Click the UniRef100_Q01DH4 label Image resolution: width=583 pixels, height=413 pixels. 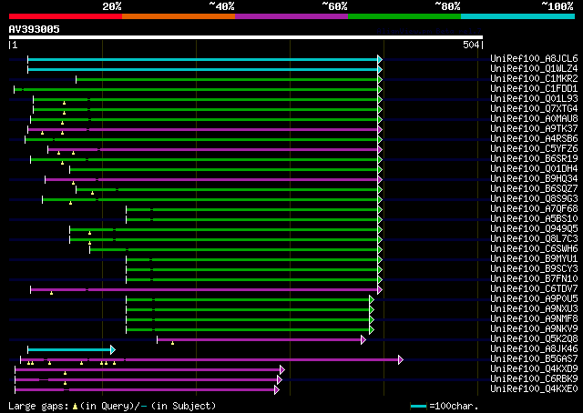coord(534,169)
